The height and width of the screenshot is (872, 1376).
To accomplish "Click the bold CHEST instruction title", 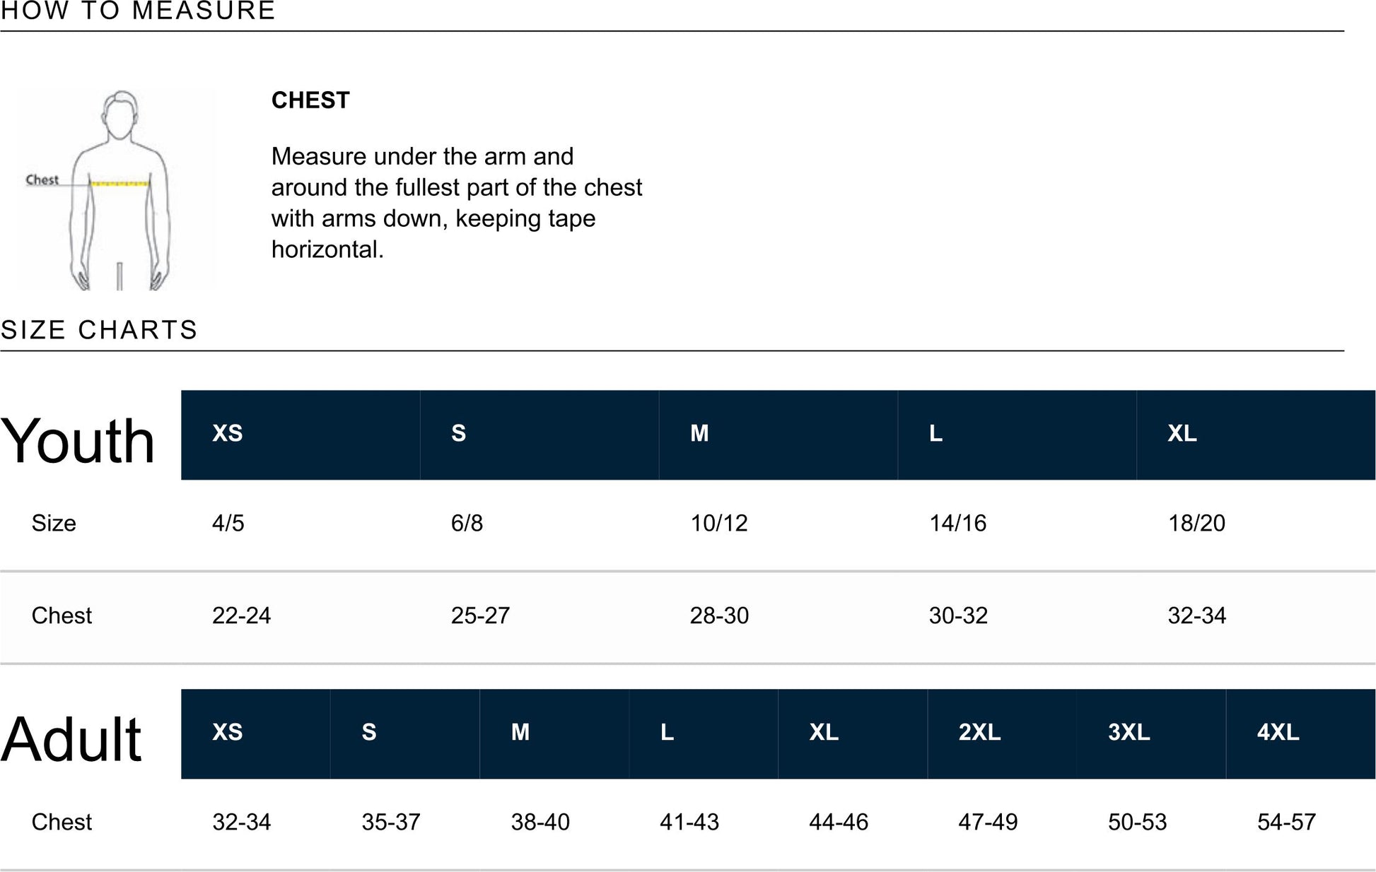I will 310,100.
